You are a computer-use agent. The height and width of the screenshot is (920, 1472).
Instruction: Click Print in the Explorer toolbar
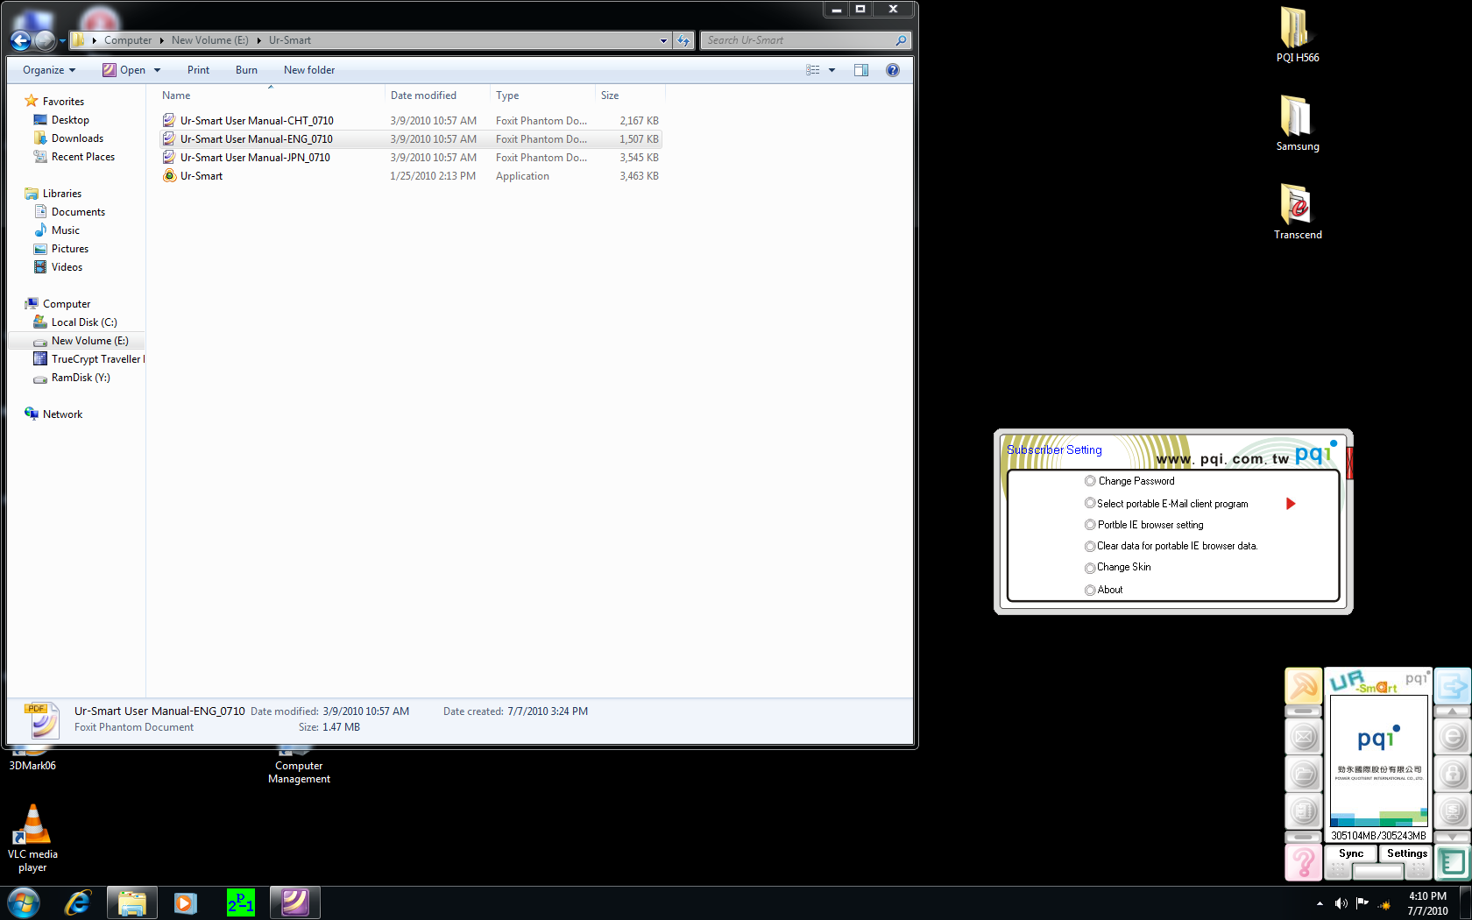[x=198, y=70]
